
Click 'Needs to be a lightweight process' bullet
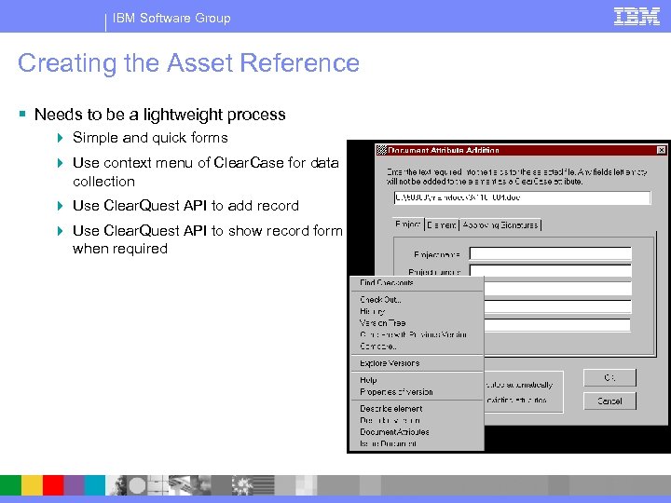click(x=159, y=115)
